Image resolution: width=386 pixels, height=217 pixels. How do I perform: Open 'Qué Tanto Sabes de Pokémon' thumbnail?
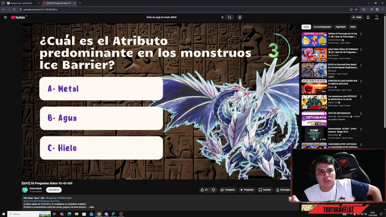pyautogui.click(x=314, y=55)
